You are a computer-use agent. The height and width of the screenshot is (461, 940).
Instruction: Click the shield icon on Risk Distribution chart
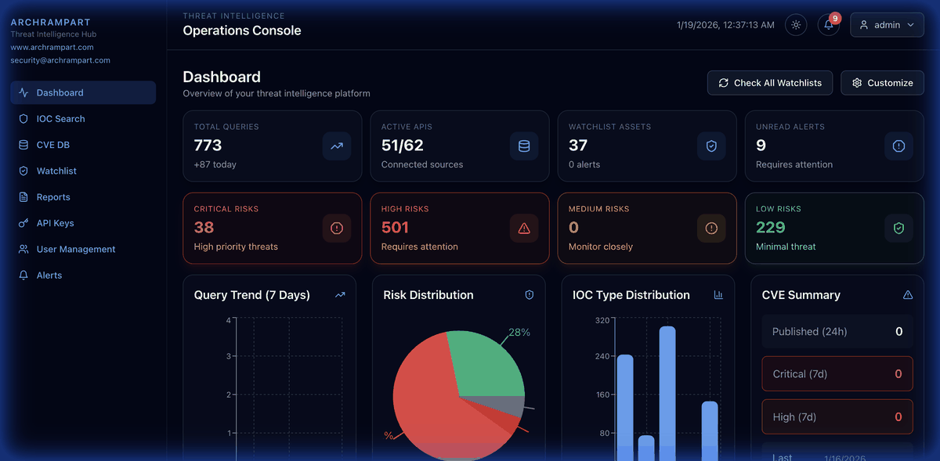(x=529, y=294)
